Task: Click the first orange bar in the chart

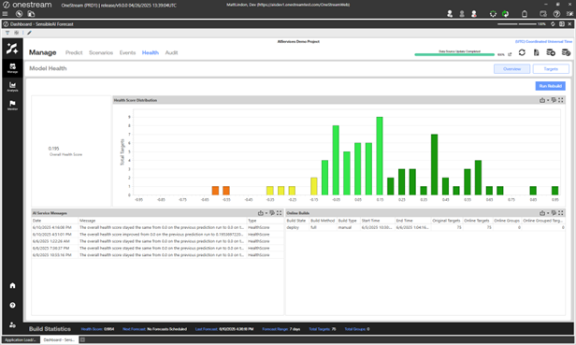Action: point(215,191)
